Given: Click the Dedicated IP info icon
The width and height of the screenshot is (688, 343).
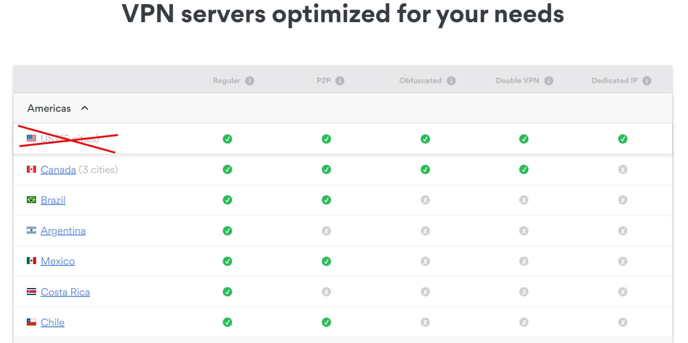Looking at the screenshot, I should [x=647, y=81].
